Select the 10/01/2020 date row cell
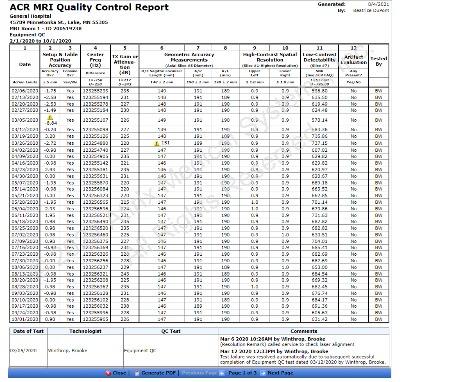Screen dimensions: 455x382 point(25,319)
